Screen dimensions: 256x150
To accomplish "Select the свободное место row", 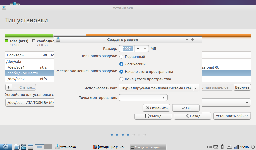I will click(128, 73).
